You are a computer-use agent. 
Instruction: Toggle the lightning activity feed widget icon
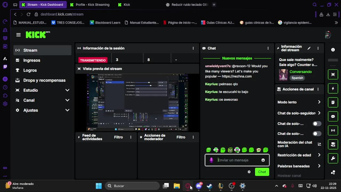333,89
